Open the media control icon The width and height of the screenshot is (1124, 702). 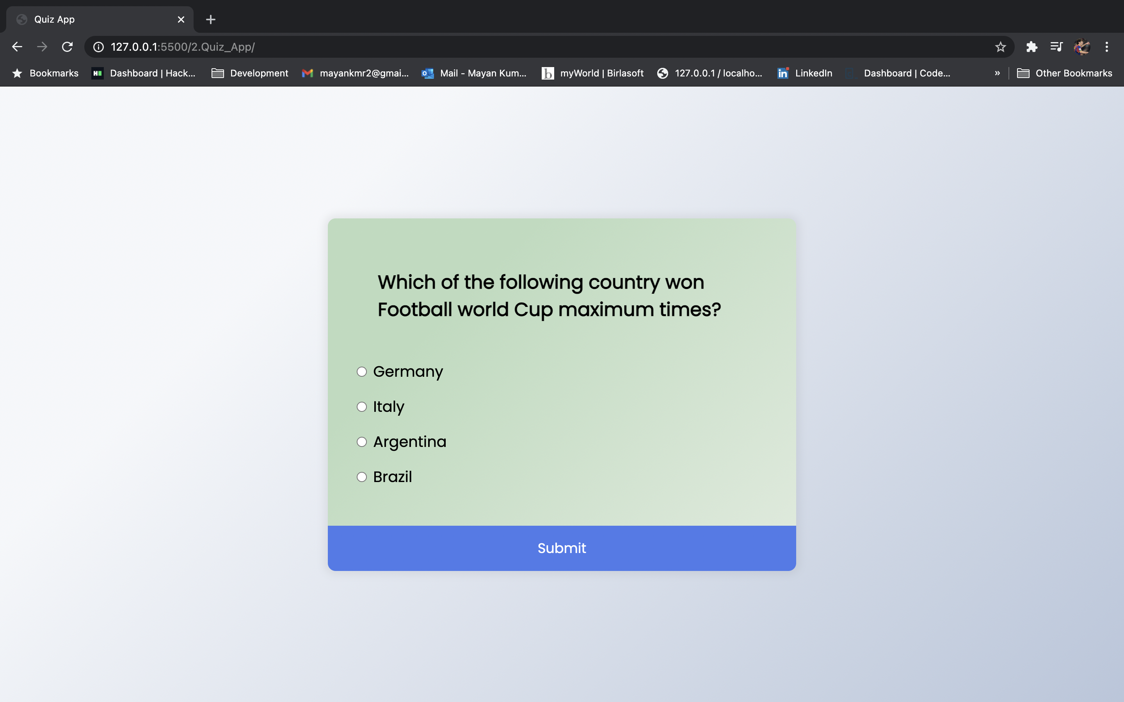coord(1056,47)
